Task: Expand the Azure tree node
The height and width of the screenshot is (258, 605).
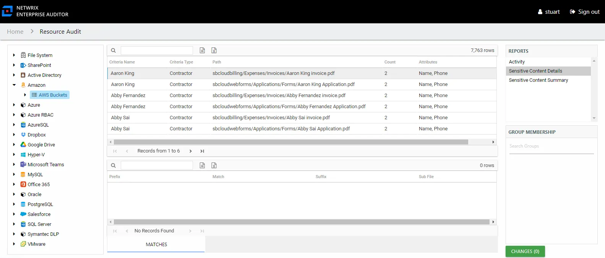Action: tap(14, 105)
